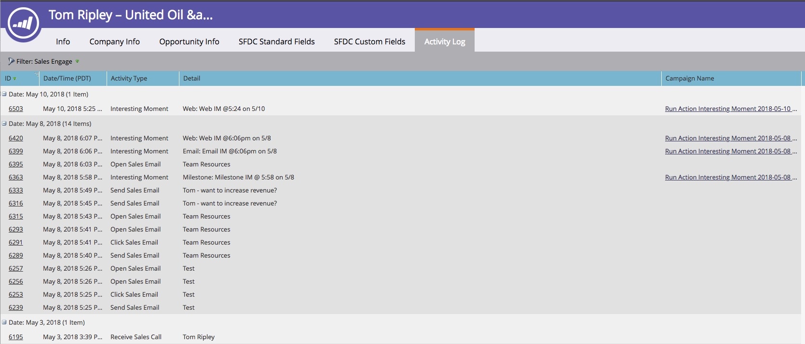
Task: Open activity ID 6363
Action: click(16, 177)
